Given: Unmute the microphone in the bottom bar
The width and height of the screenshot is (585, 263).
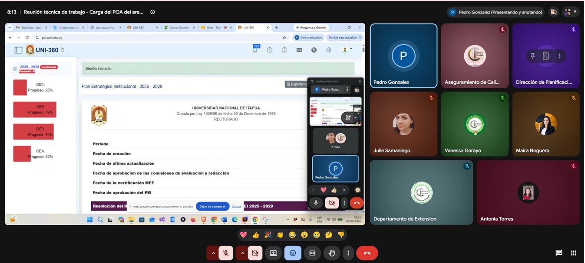Looking at the screenshot, I should (226, 253).
